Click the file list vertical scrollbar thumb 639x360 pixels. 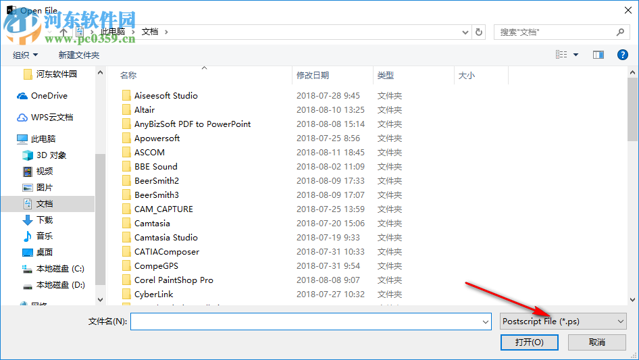[x=632, y=109]
